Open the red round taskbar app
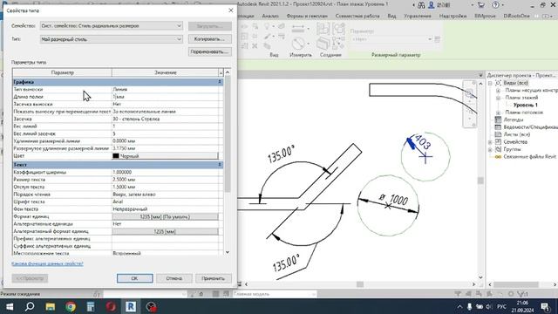The image size is (558, 314). point(111,306)
